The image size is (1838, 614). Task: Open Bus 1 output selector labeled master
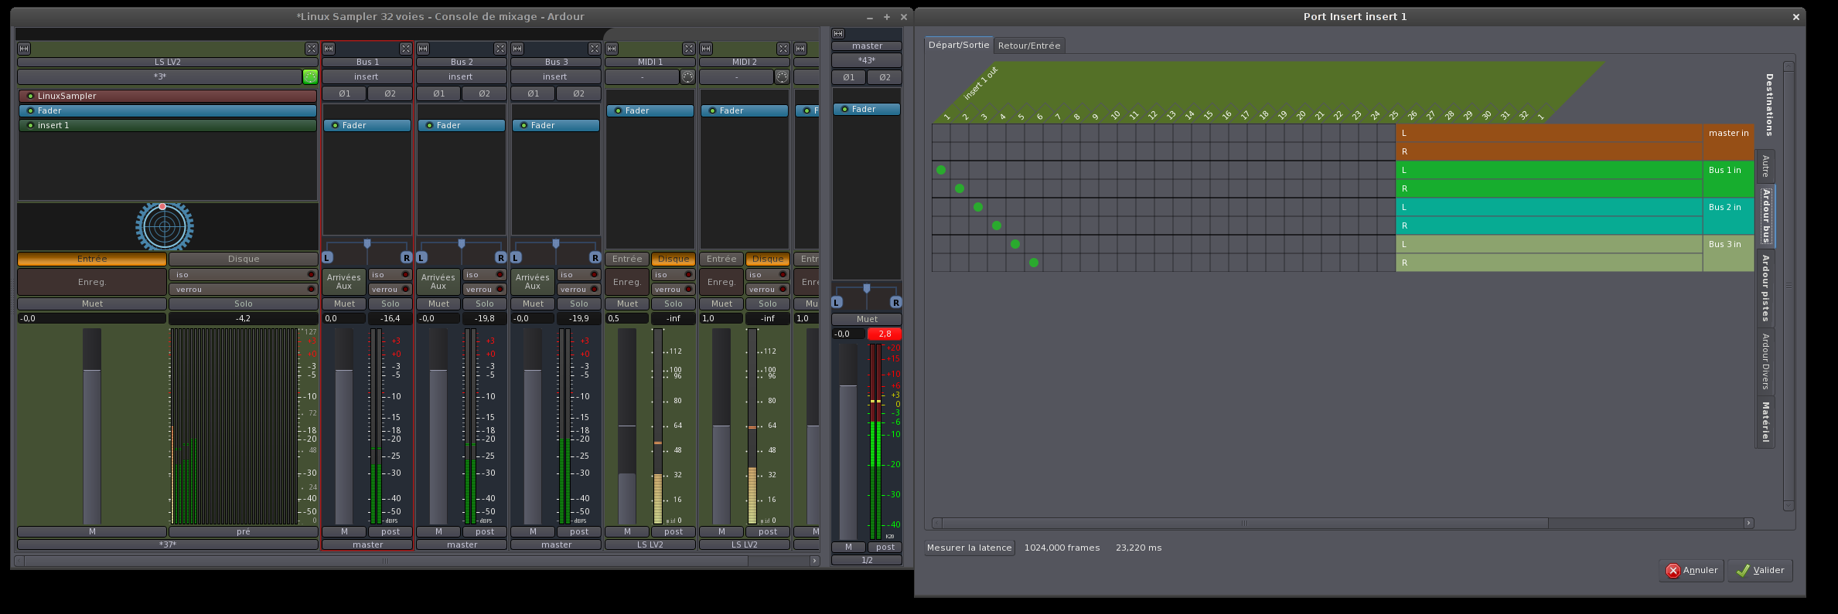tap(367, 544)
